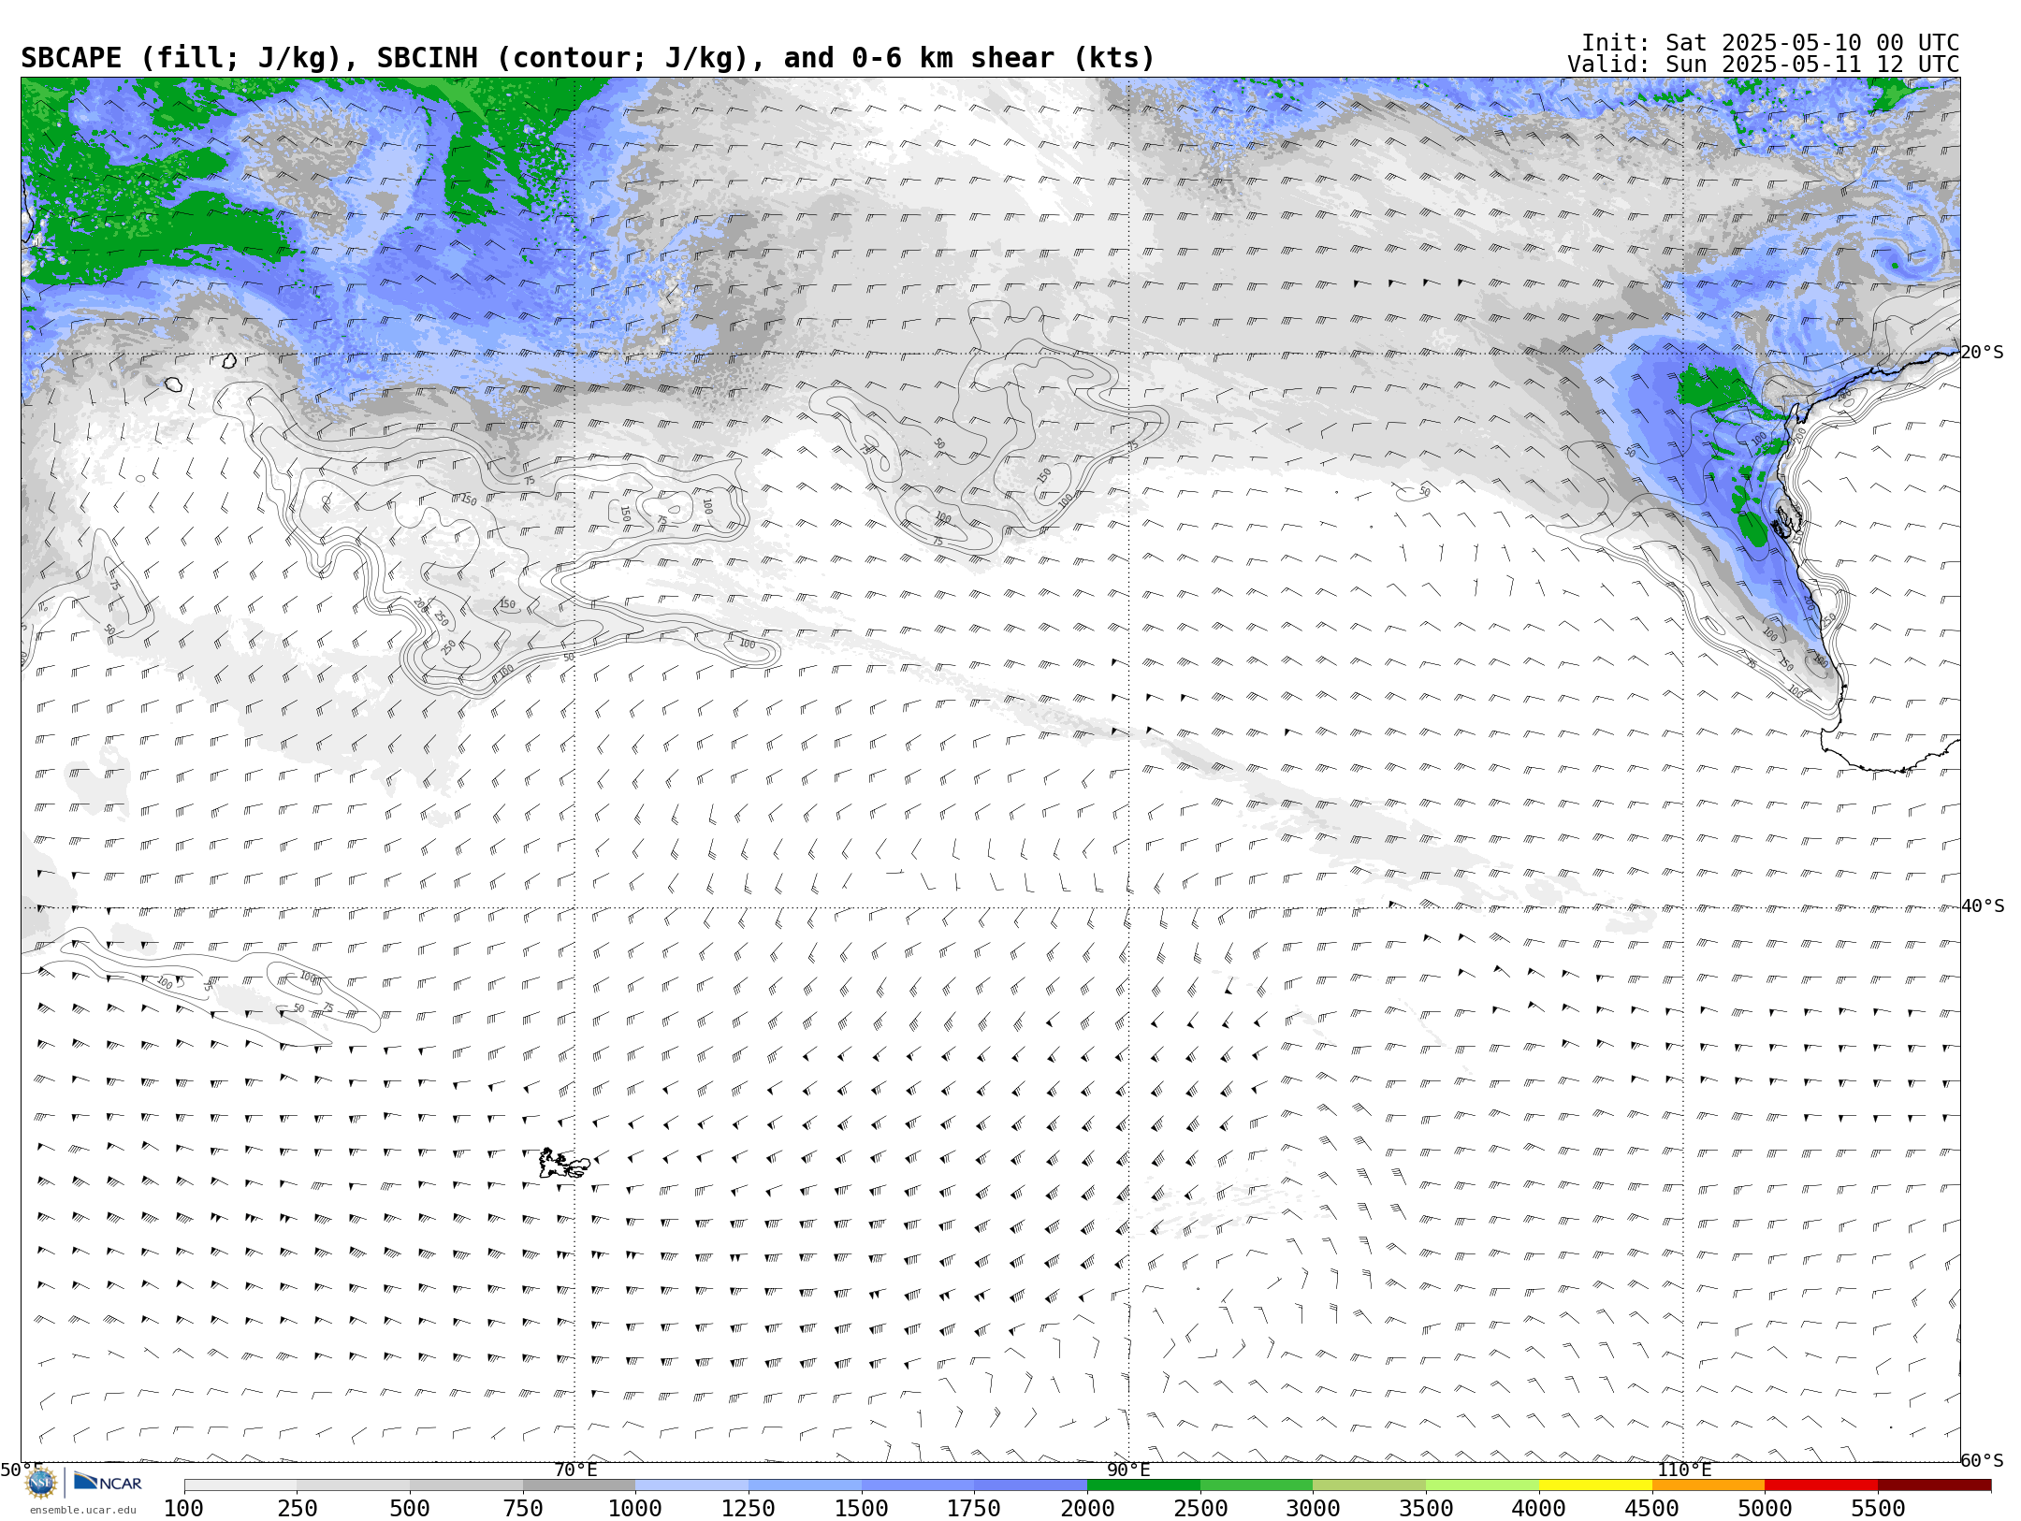The width and height of the screenshot is (2021, 1521).
Task: Click the 110°E longitude label
Action: [1684, 1470]
